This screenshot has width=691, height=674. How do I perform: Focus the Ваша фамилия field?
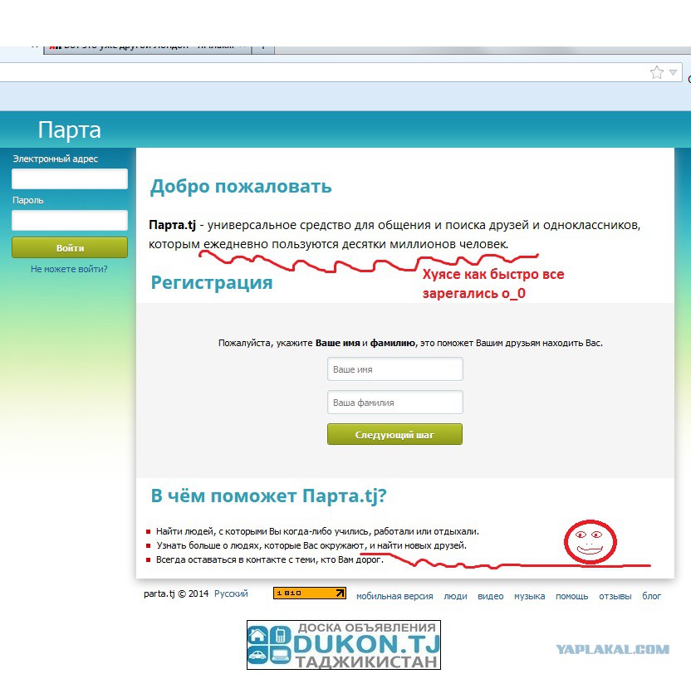click(395, 403)
